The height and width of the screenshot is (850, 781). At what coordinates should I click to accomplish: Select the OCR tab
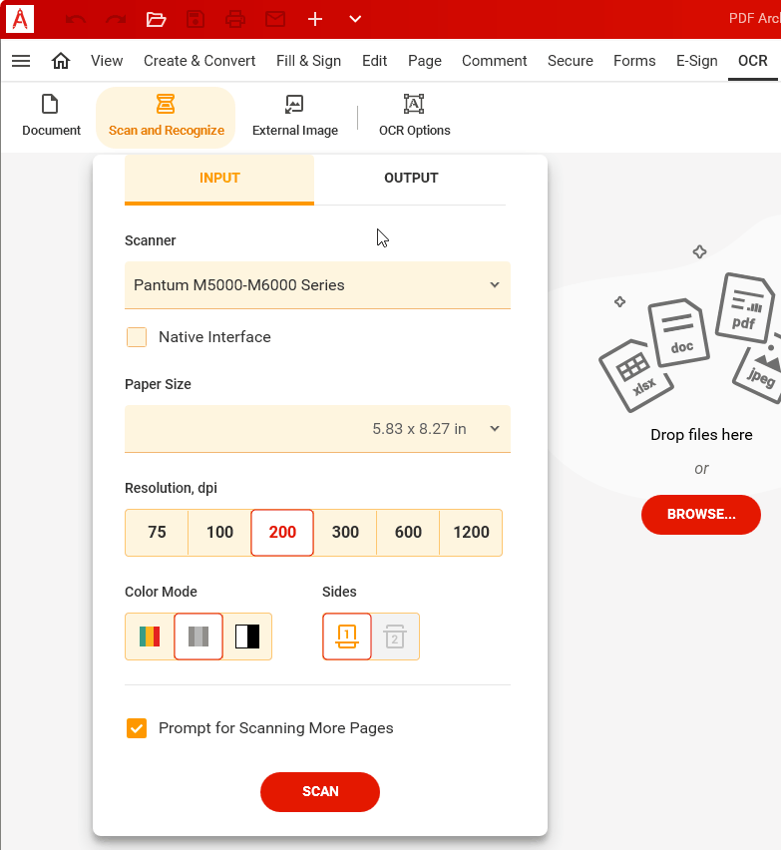(x=753, y=61)
